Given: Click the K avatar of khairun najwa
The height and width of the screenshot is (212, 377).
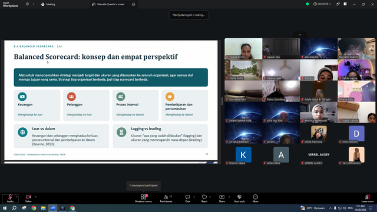Looking at the screenshot, I should 243,154.
